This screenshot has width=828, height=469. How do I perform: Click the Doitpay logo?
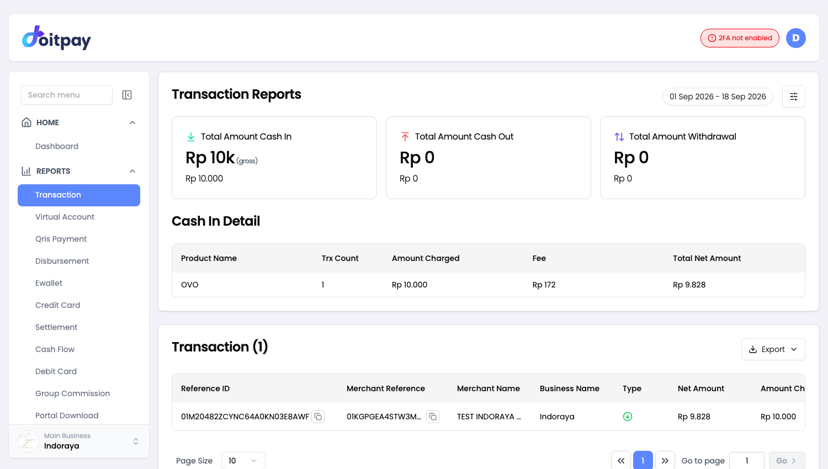56,38
